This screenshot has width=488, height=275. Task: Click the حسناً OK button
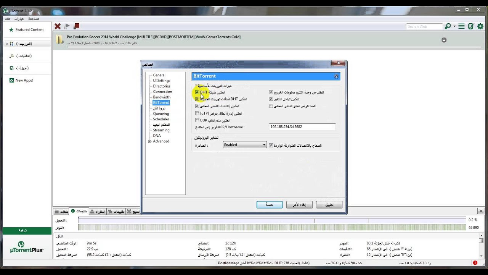point(270,205)
